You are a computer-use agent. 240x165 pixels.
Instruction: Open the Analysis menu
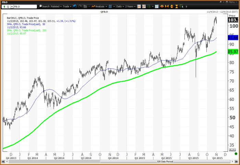click(x=100, y=6)
